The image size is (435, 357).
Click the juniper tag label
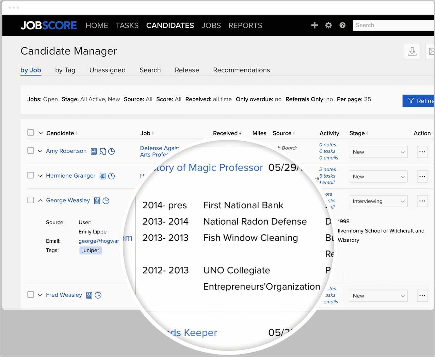[x=91, y=250]
